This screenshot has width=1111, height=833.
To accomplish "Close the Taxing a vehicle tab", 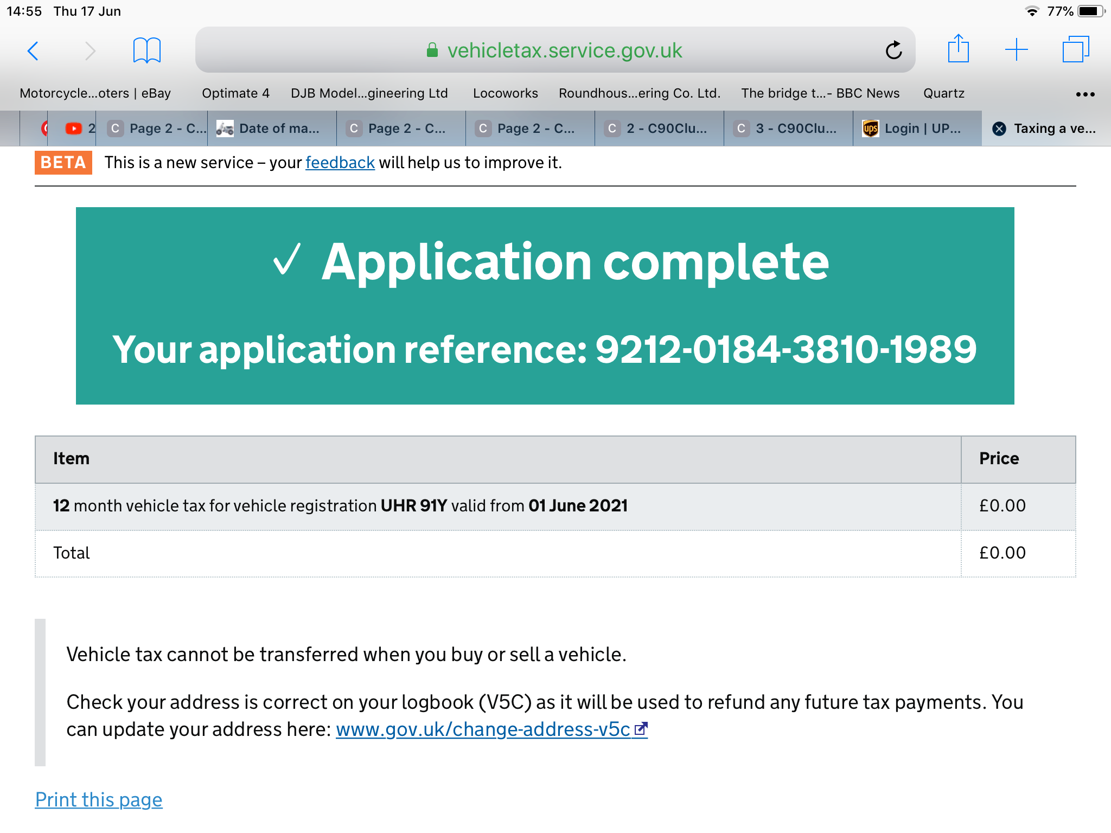I will (x=999, y=129).
